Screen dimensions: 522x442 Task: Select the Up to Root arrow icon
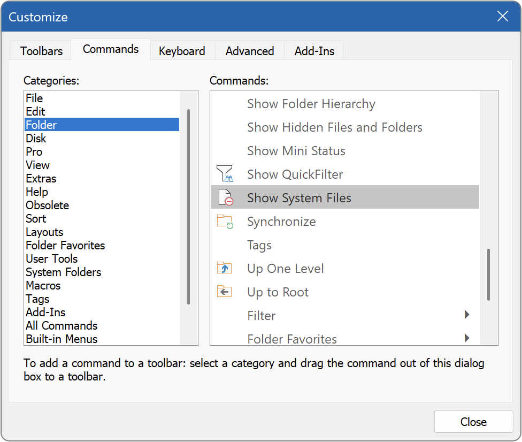click(x=224, y=291)
